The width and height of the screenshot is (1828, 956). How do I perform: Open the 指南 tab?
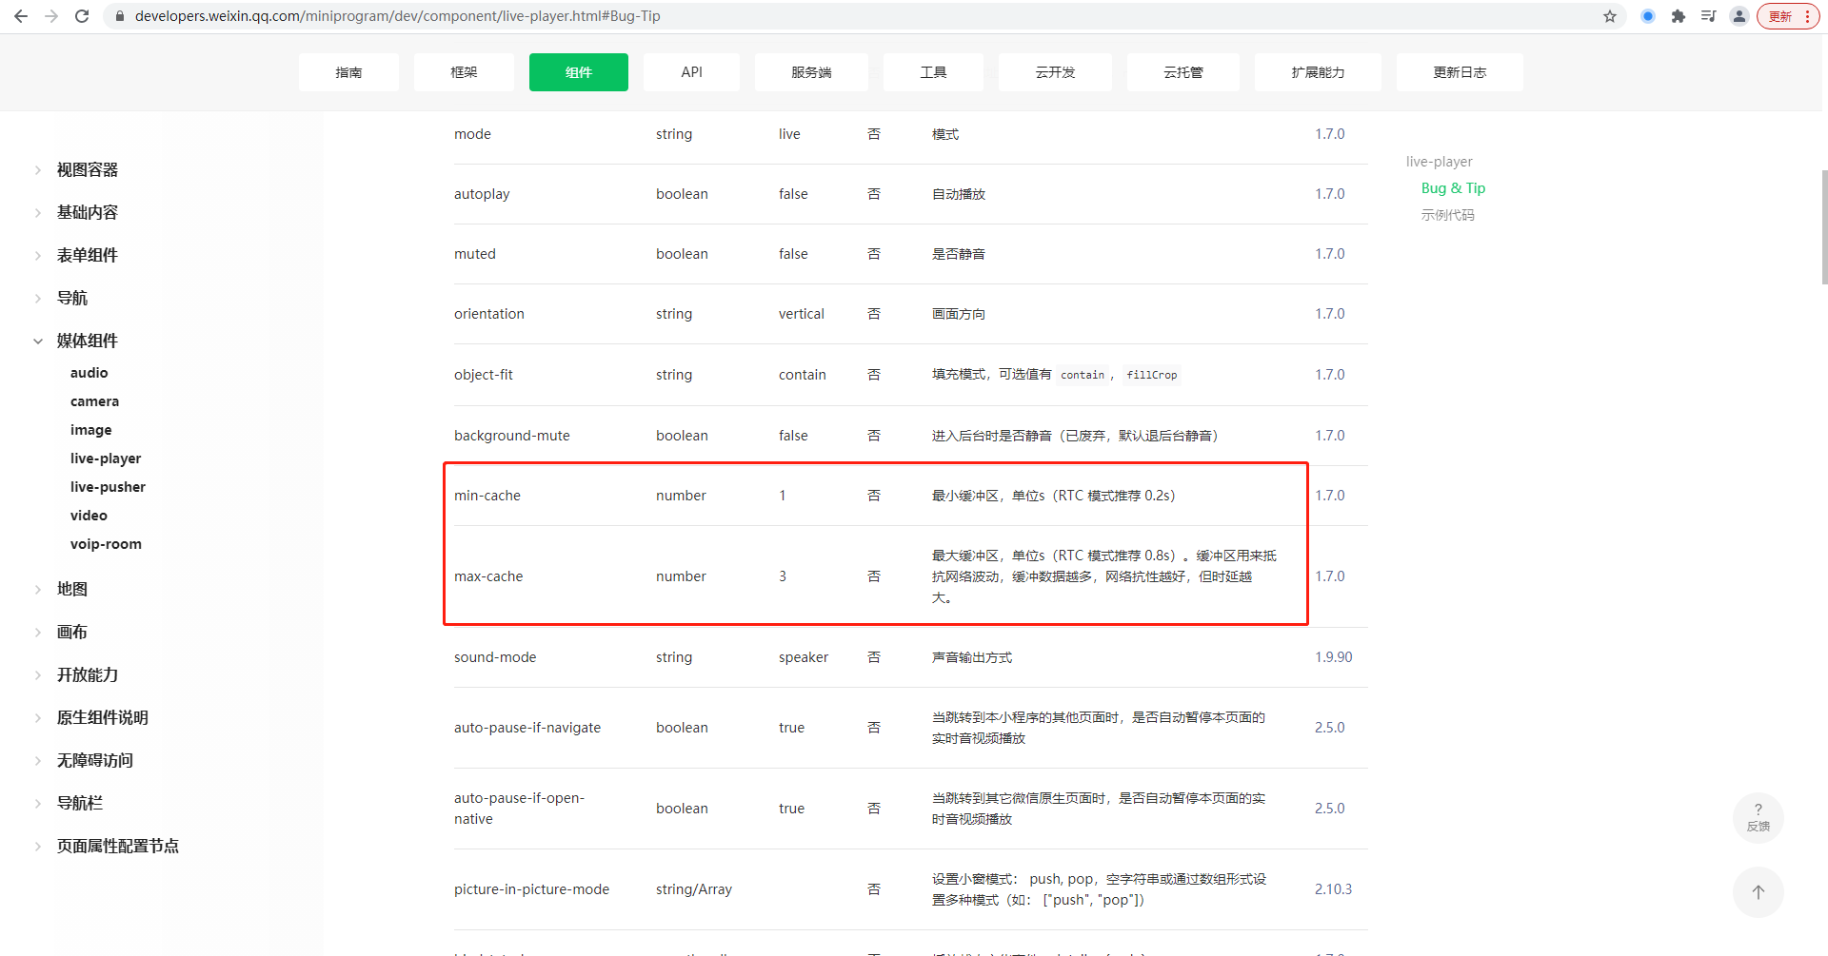pos(348,72)
